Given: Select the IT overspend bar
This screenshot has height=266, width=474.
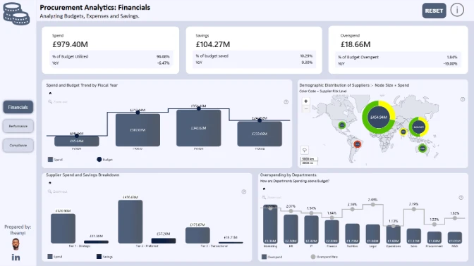Looking at the screenshot, I should click(x=311, y=230).
